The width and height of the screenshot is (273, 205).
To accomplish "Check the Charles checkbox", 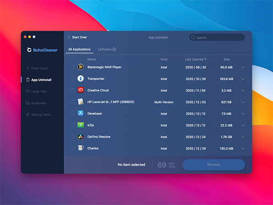I will point(72,148).
